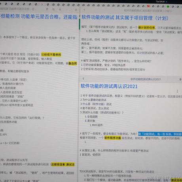Click the line 2 为什么要做功能测试
The image size is (182, 182).
tap(93, 100)
